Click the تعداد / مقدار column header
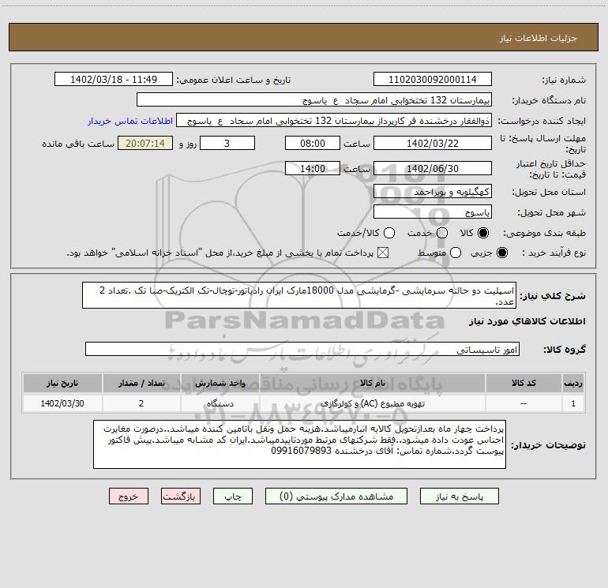The height and width of the screenshot is (588, 608). click(141, 383)
